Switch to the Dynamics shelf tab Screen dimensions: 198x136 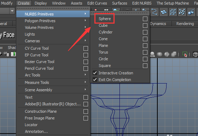pos(158,24)
